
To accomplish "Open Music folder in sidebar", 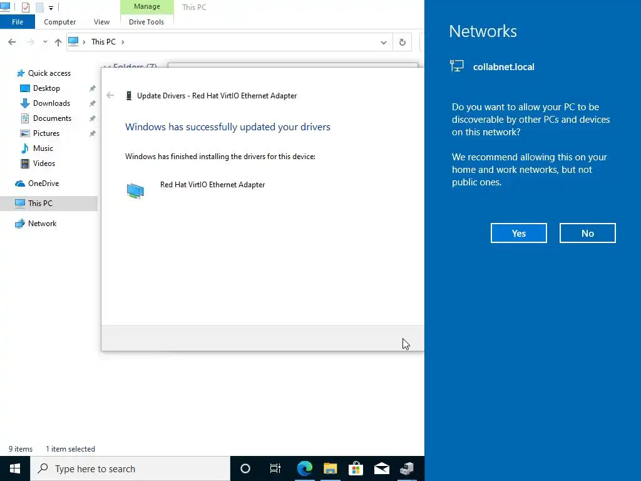I will coord(43,148).
